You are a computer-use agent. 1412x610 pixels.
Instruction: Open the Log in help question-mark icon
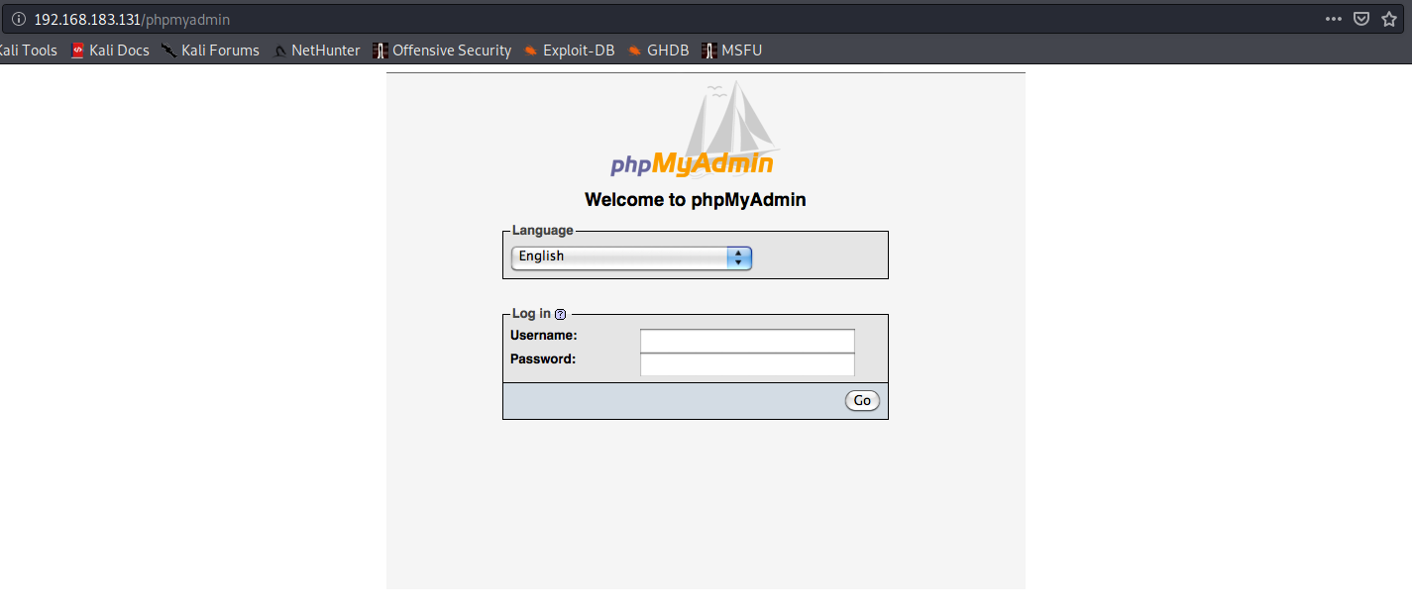(561, 314)
